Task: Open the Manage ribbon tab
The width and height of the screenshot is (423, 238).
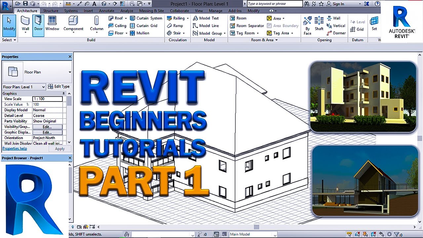Action: coord(215,11)
